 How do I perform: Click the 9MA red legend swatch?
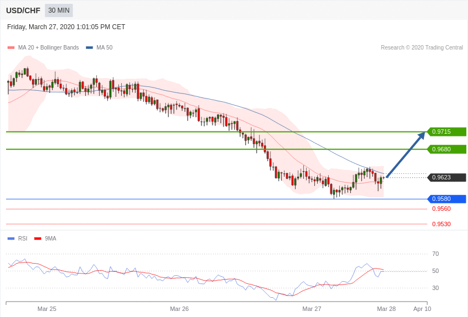[37, 238]
